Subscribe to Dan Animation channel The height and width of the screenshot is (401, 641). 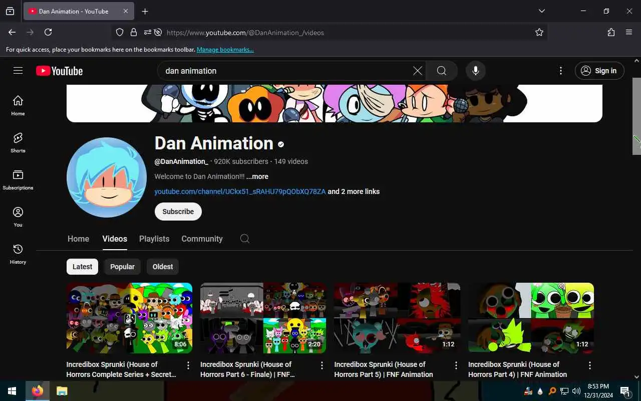coord(178,212)
